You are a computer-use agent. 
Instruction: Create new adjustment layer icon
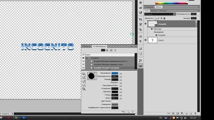point(182,113)
